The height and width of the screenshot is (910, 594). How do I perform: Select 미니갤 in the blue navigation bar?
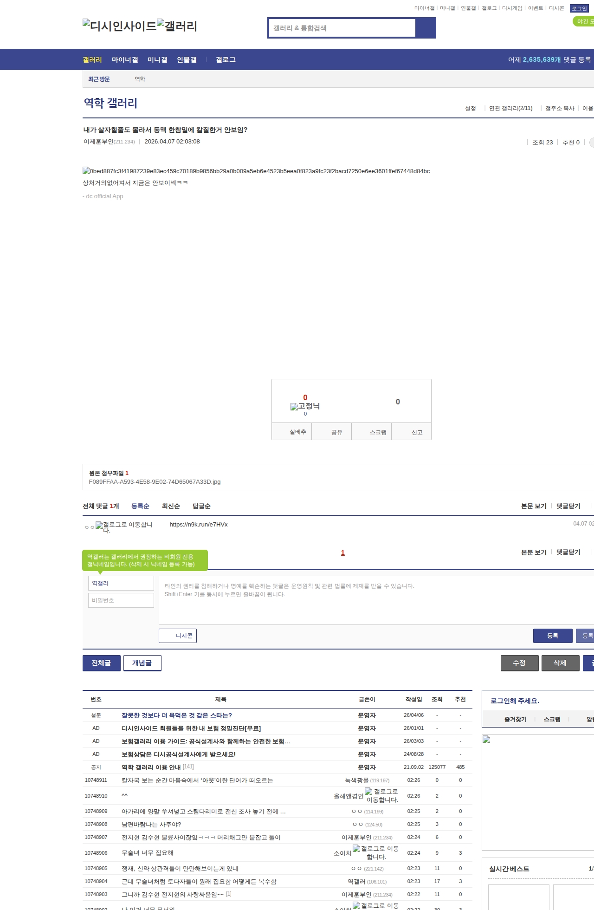pyautogui.click(x=157, y=59)
